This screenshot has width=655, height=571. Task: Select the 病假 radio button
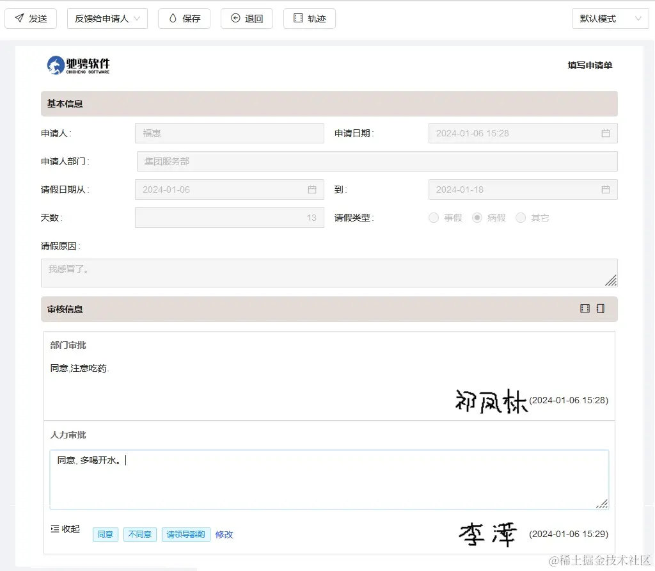coord(477,218)
